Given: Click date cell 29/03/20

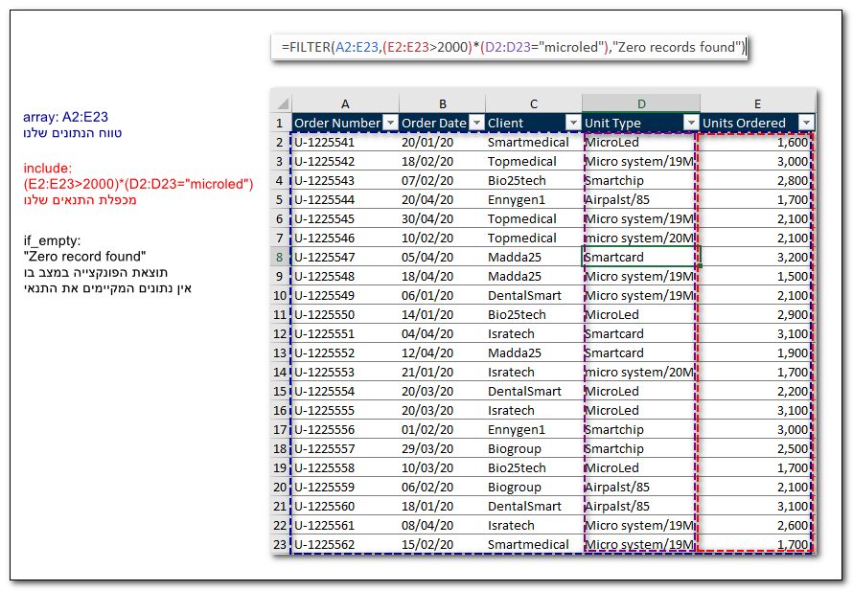Looking at the screenshot, I should pyautogui.click(x=442, y=448).
